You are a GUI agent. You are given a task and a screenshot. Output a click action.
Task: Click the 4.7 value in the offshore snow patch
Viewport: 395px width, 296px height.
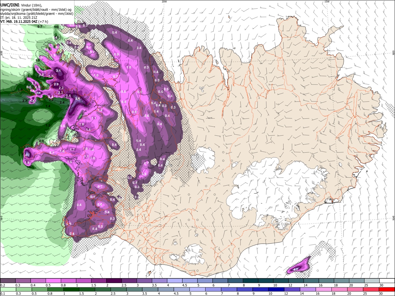(x=296, y=269)
